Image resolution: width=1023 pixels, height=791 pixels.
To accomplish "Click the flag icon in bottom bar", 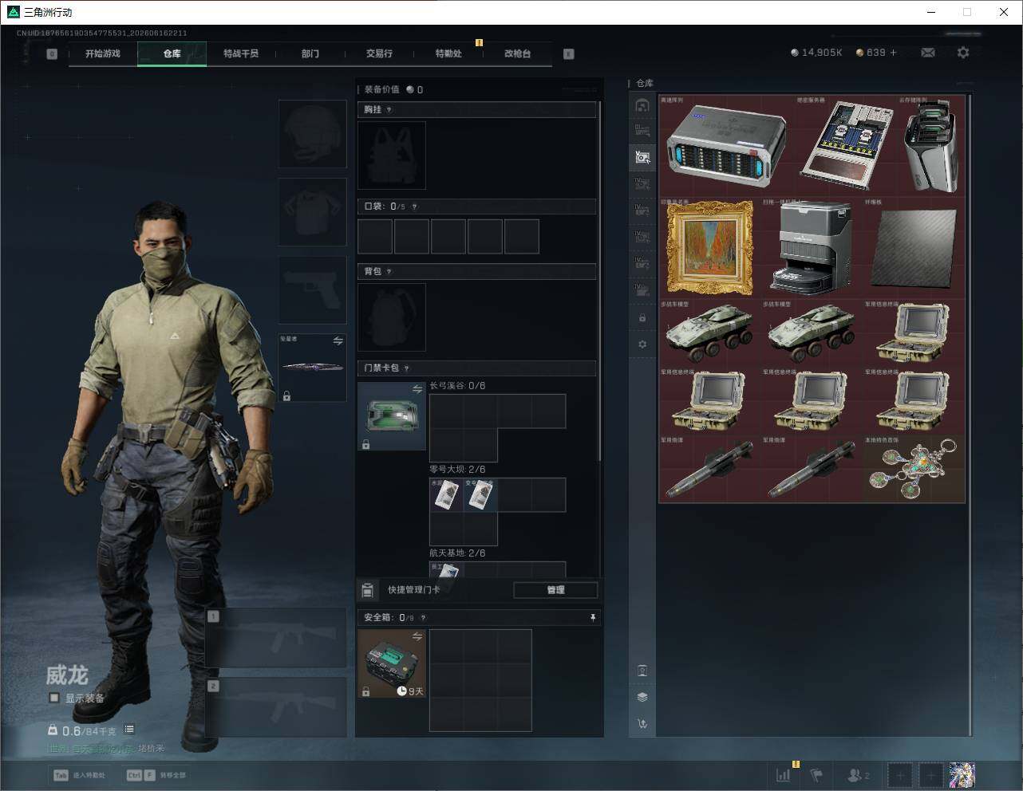I will click(x=816, y=774).
